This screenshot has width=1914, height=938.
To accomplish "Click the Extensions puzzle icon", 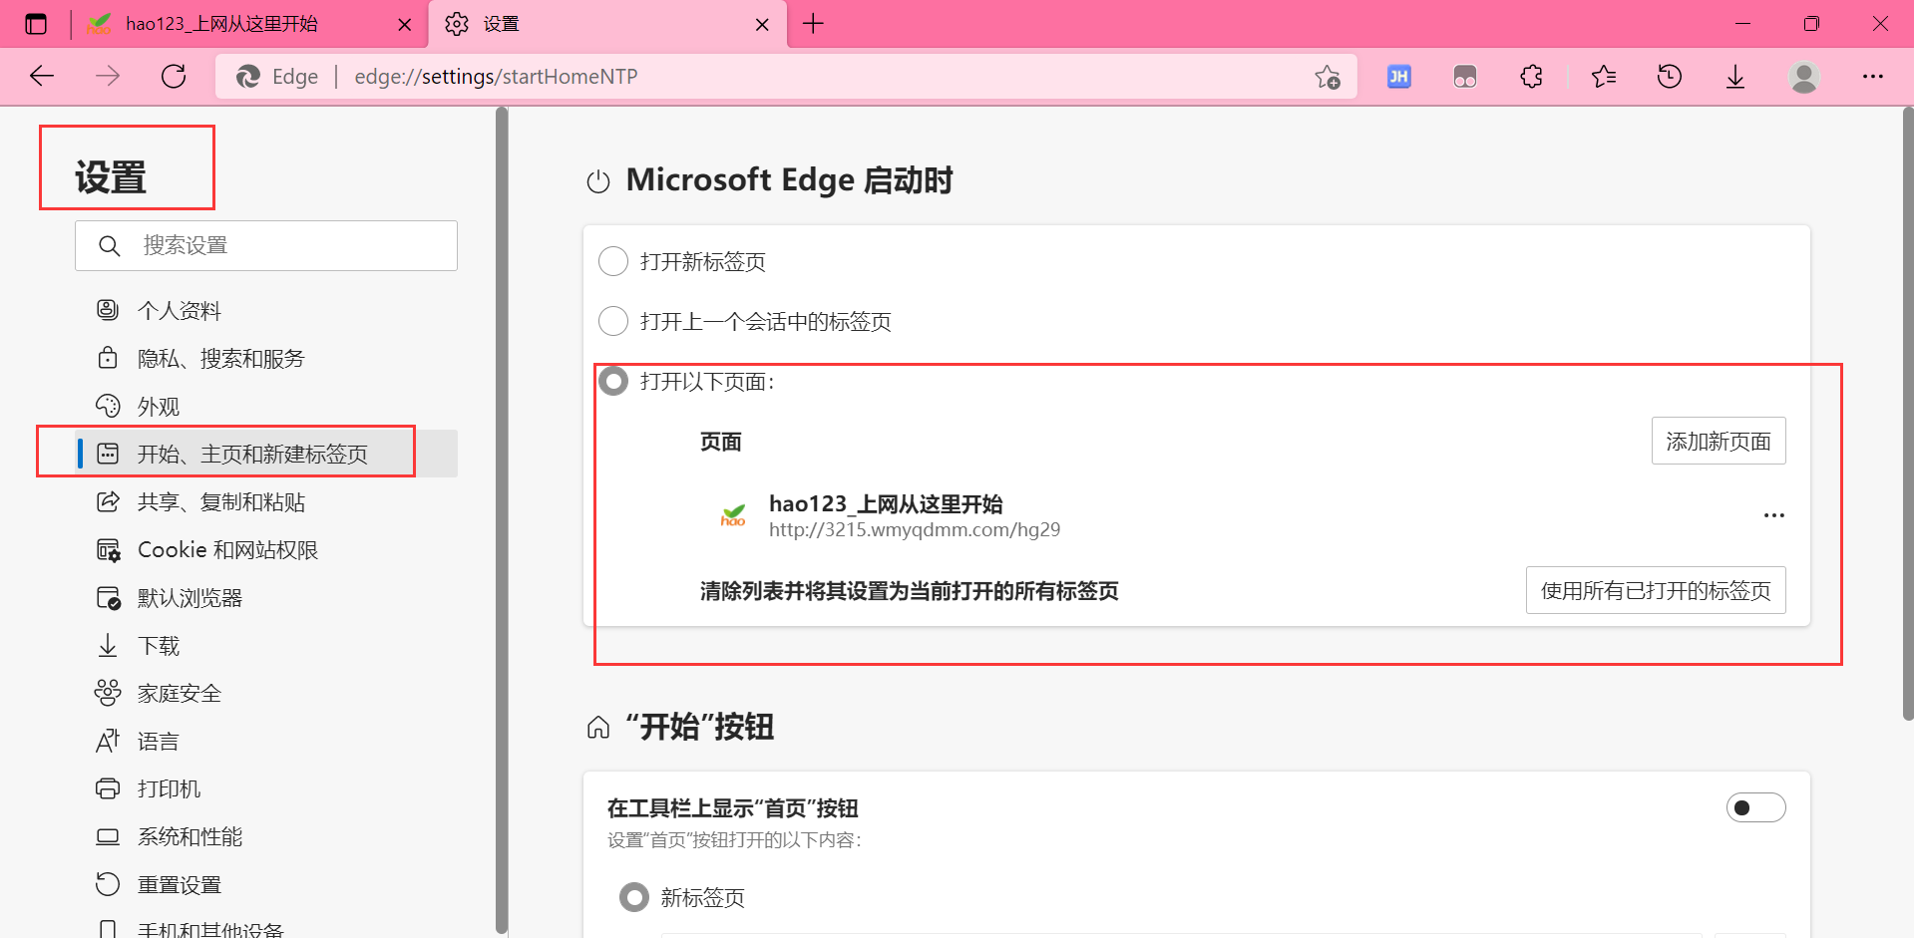I will click(x=1530, y=76).
